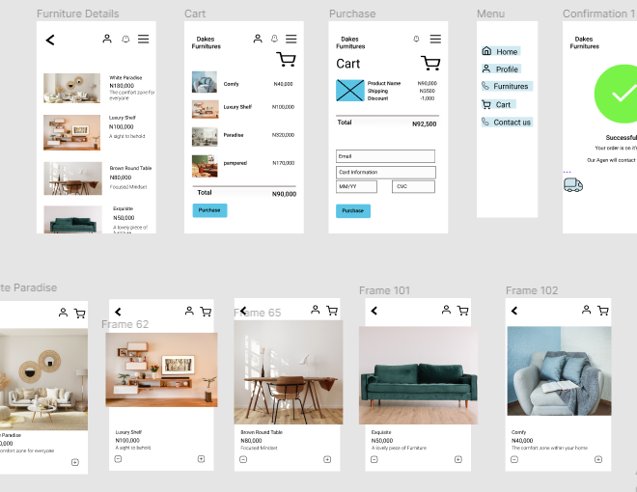This screenshot has height=492, width=637.
Task: Select Profile in Menu frame
Action: click(x=501, y=69)
